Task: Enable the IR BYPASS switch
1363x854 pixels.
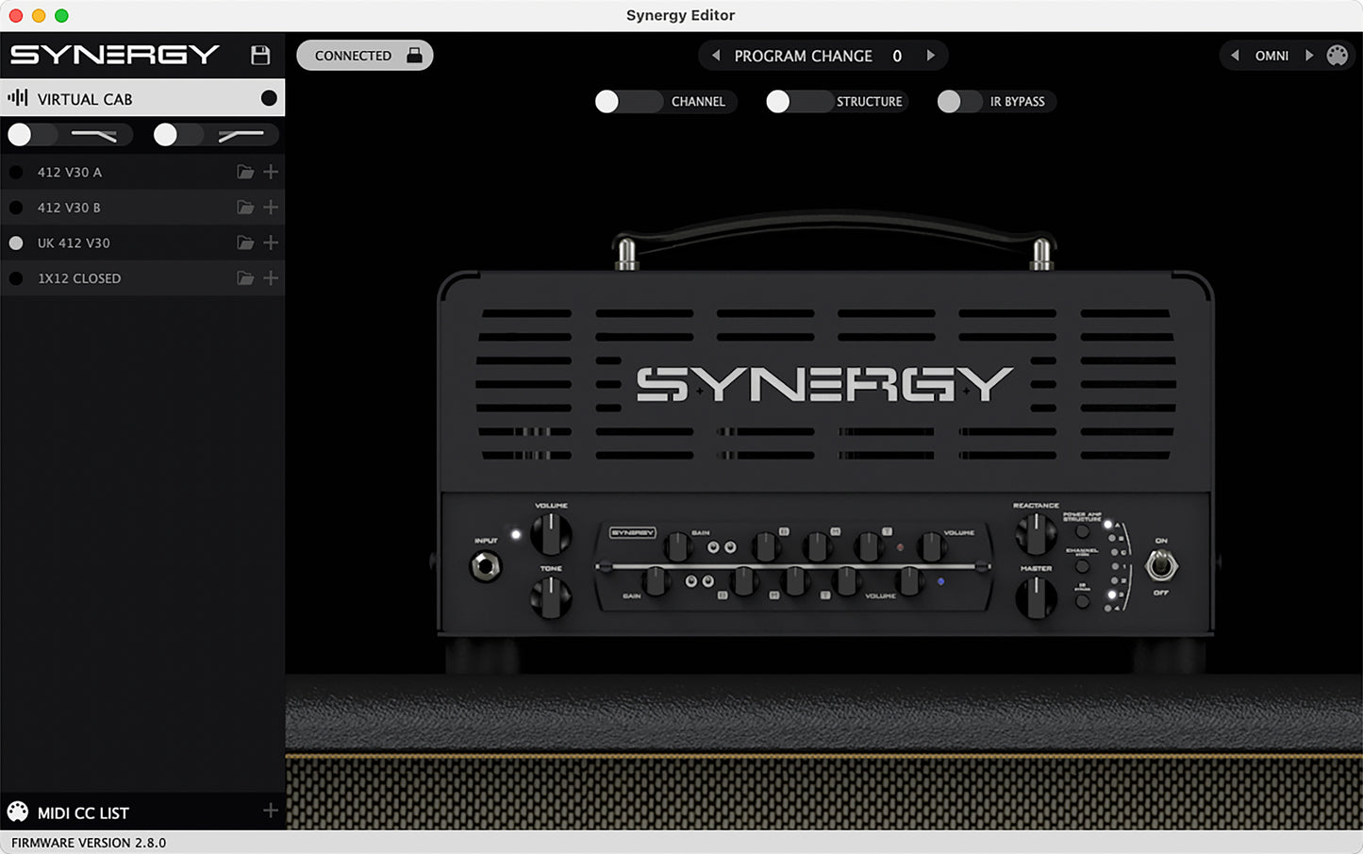Action: pyautogui.click(x=960, y=102)
